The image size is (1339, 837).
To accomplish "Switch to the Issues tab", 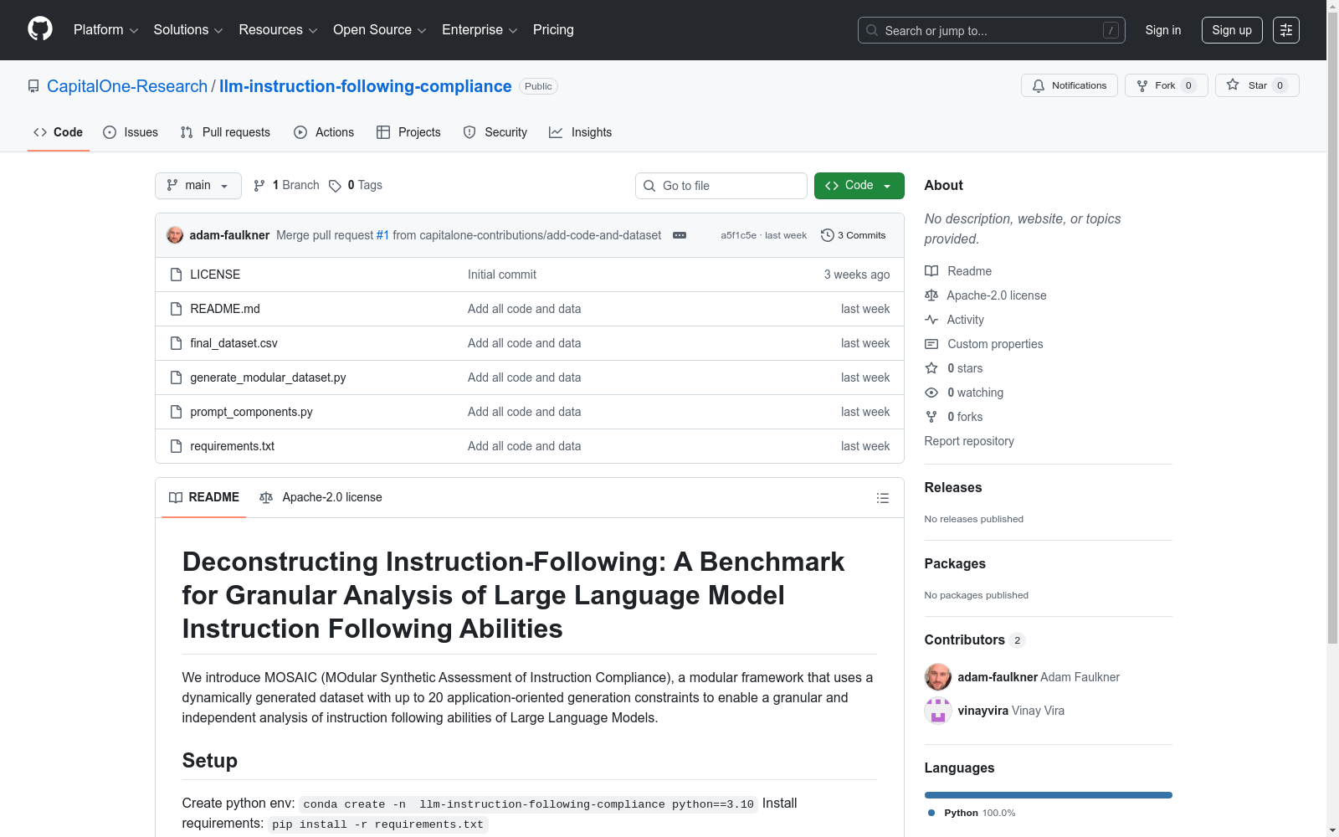I will [x=131, y=132].
